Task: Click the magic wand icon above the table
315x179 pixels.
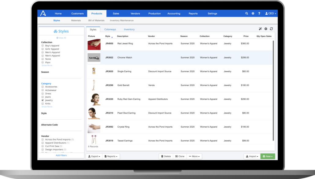Action: pos(260,29)
